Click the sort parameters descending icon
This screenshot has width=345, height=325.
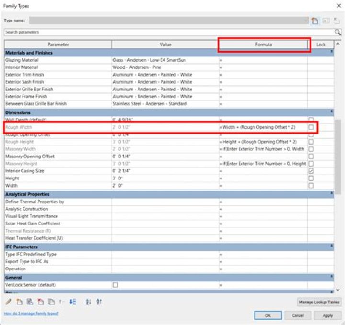pos(99,302)
